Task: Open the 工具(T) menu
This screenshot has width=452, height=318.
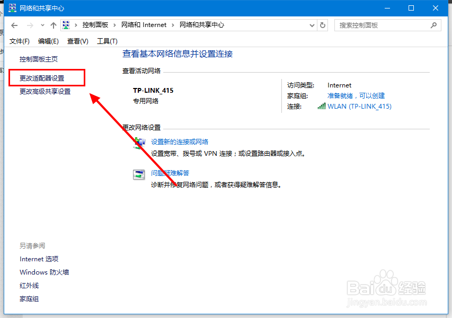Action: [107, 41]
